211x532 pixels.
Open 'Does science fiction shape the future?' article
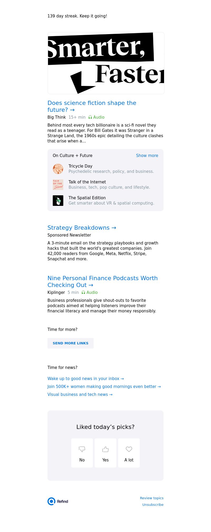(92, 106)
